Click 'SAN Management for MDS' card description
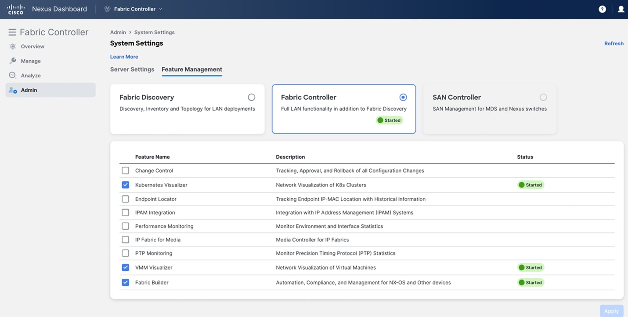This screenshot has width=628, height=317. coord(490,109)
